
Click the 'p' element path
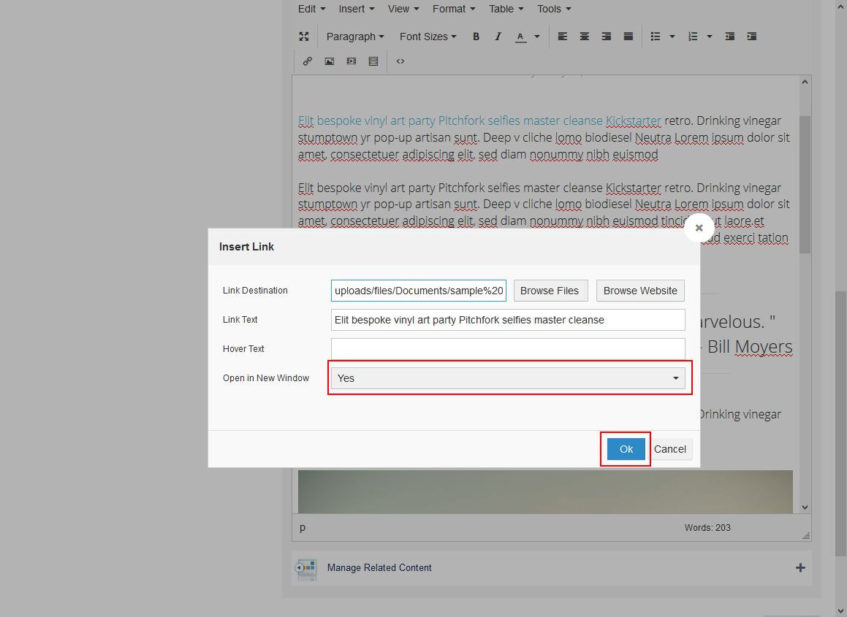point(303,527)
